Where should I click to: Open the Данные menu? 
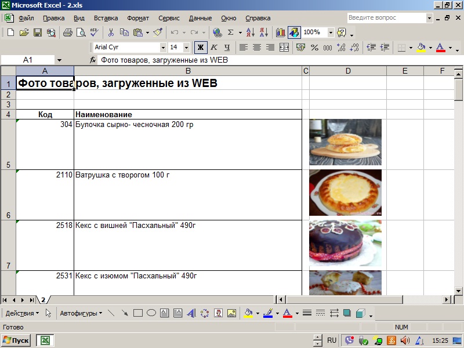point(200,18)
